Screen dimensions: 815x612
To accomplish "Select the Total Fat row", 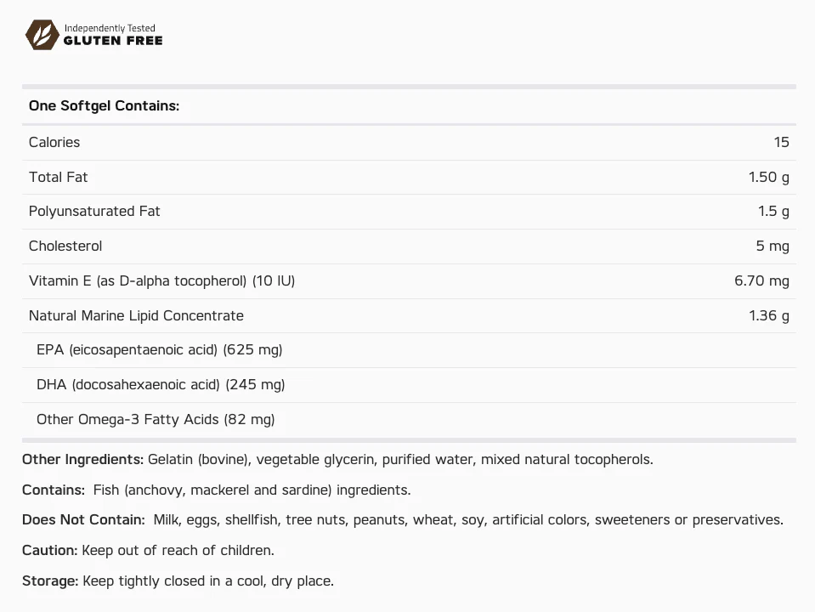I will 409,178.
